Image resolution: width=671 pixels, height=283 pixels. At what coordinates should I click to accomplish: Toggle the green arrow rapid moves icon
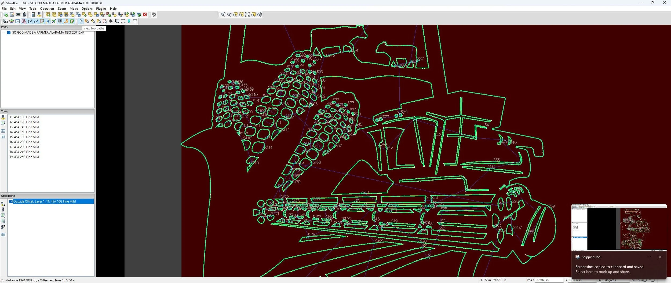[x=54, y=21]
